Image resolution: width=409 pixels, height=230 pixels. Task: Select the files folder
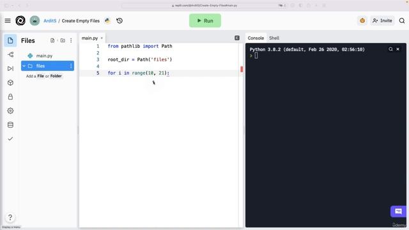pyautogui.click(x=47, y=66)
